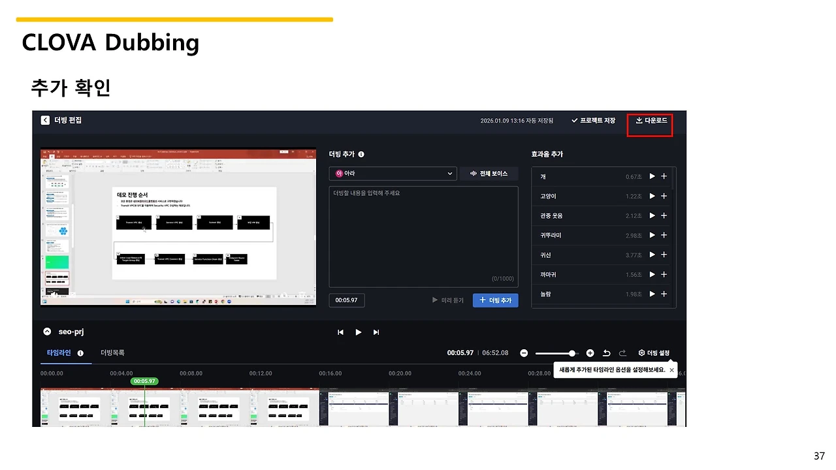Skip to the previous item in playback

pyautogui.click(x=340, y=332)
